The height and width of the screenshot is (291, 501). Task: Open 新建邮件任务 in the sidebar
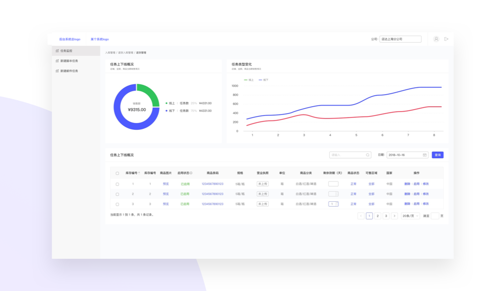76,71
